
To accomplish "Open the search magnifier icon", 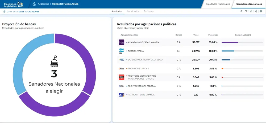I will point(241,11).
